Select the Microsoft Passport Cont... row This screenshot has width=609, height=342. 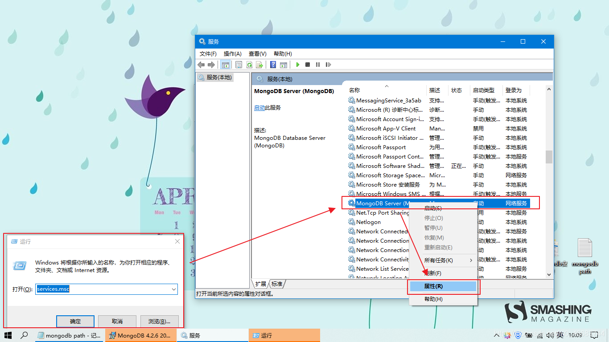438,157
